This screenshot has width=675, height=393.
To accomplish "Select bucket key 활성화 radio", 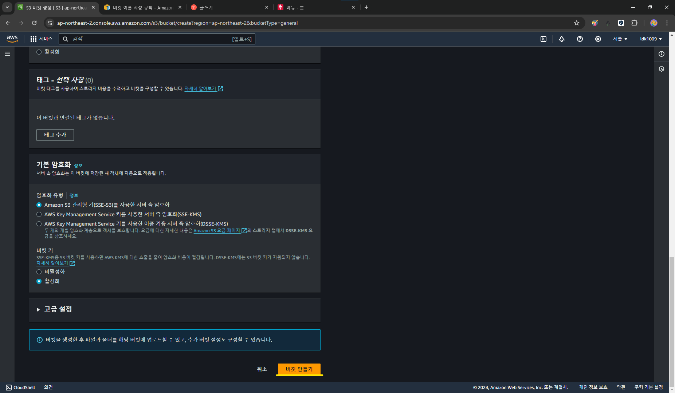I will coord(39,281).
